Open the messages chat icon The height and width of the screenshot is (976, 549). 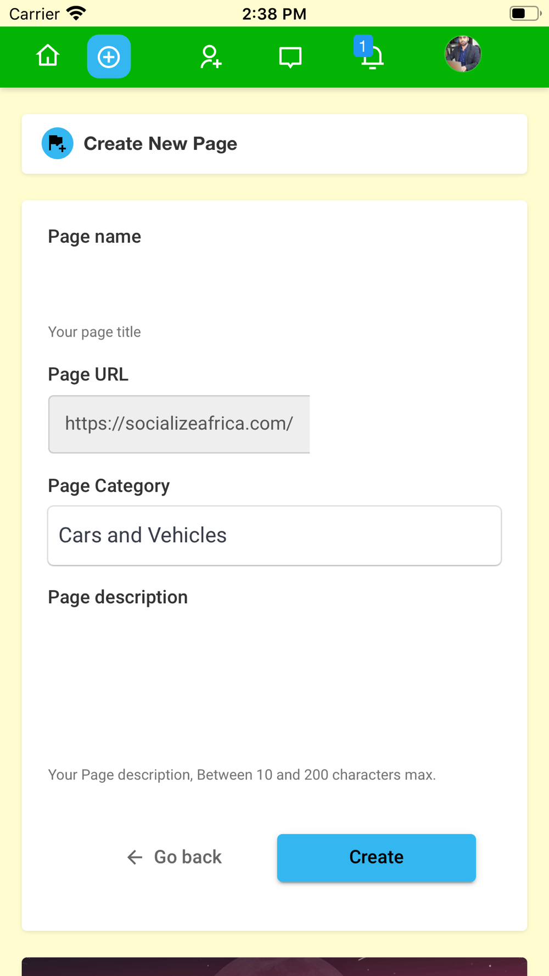(x=290, y=57)
